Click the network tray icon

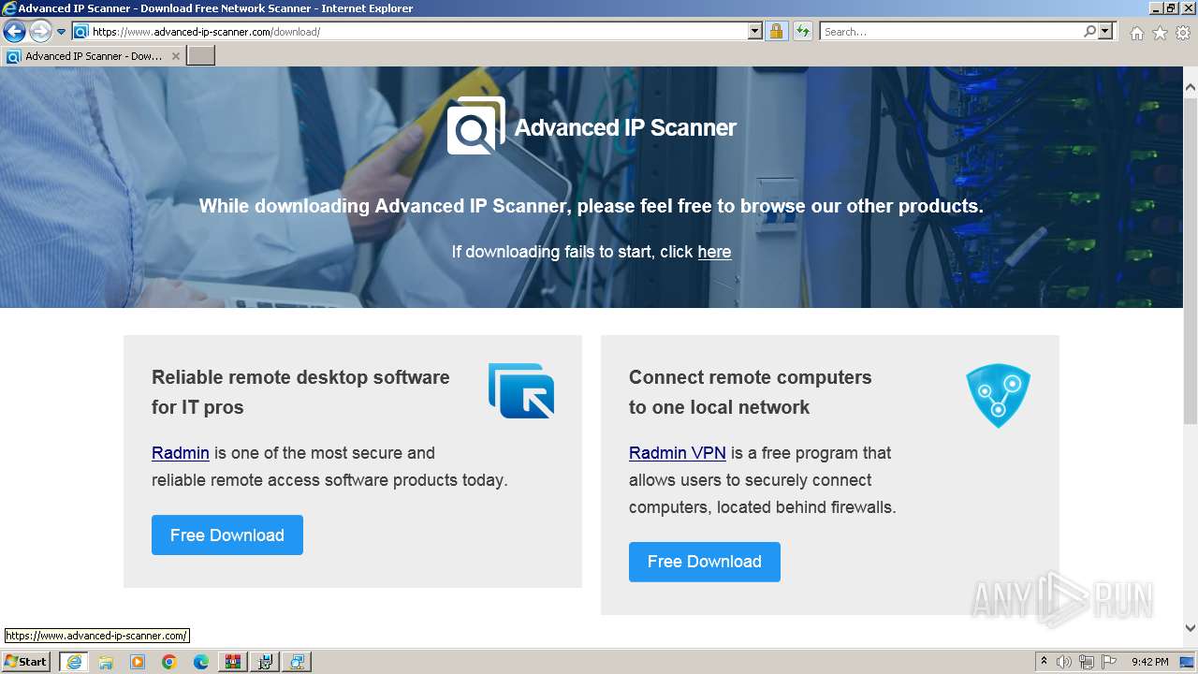click(1087, 662)
